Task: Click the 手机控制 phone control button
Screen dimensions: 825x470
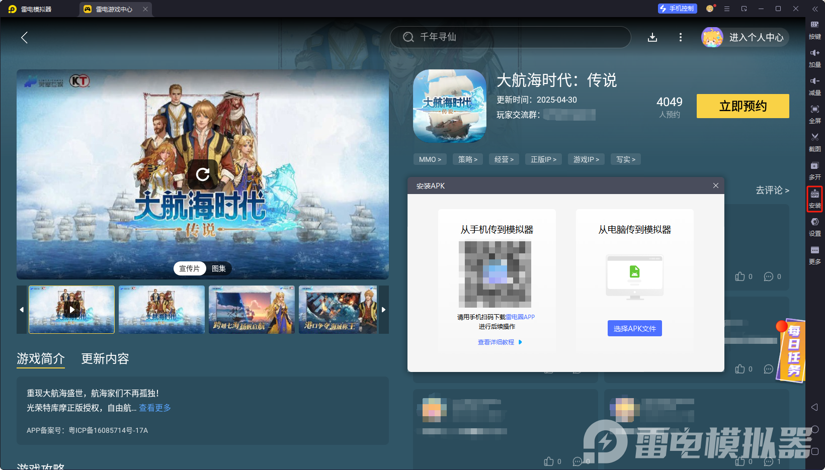Action: [678, 9]
